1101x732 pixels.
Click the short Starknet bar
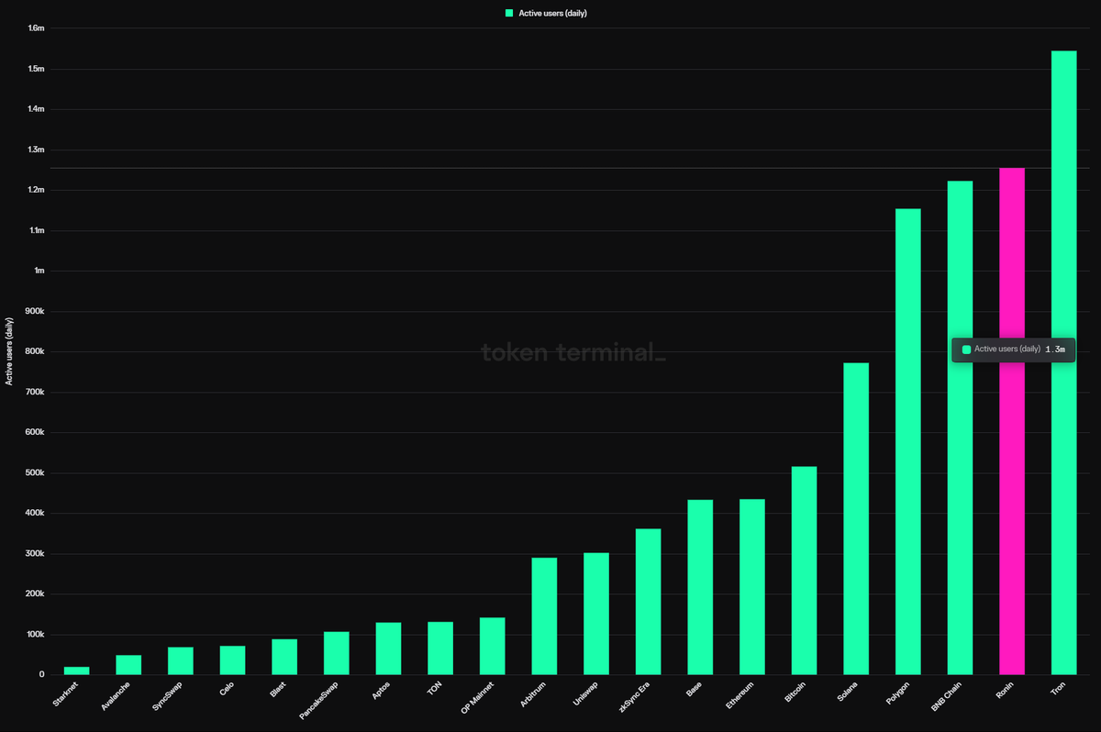(76, 671)
